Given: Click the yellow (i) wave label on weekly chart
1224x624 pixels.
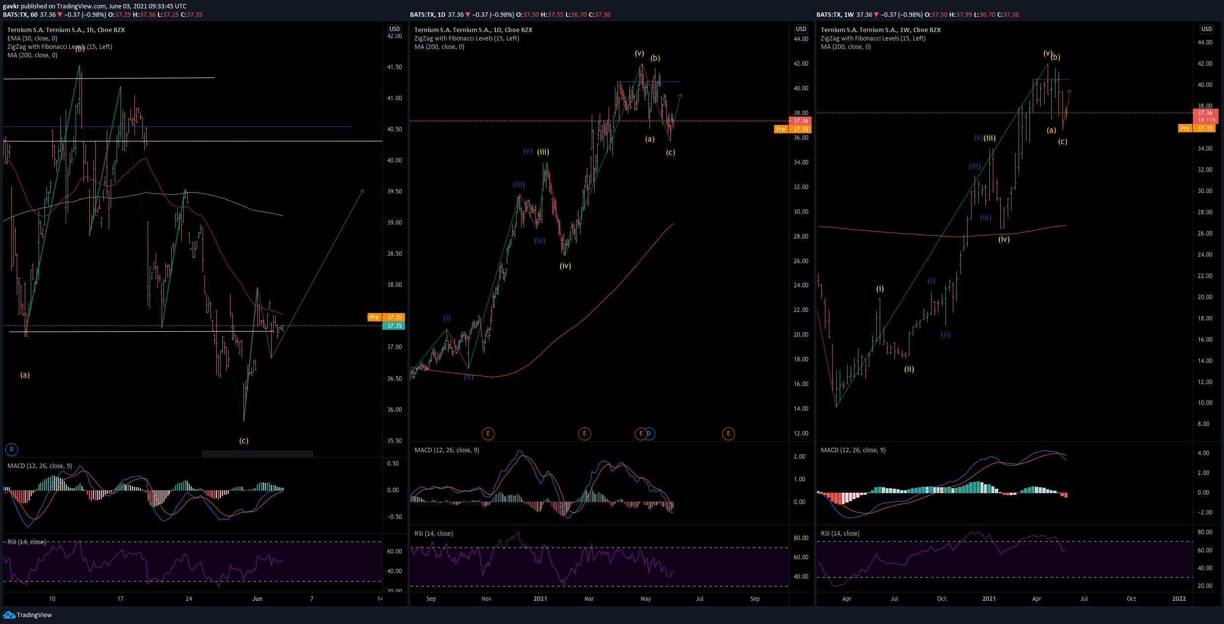Looking at the screenshot, I should coord(880,288).
